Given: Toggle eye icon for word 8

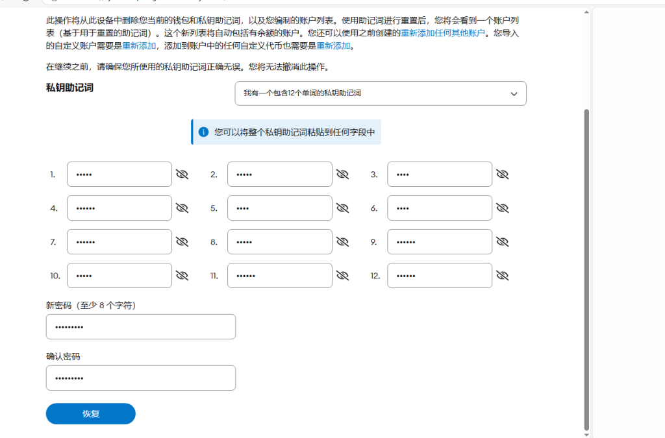Looking at the screenshot, I should pos(342,242).
